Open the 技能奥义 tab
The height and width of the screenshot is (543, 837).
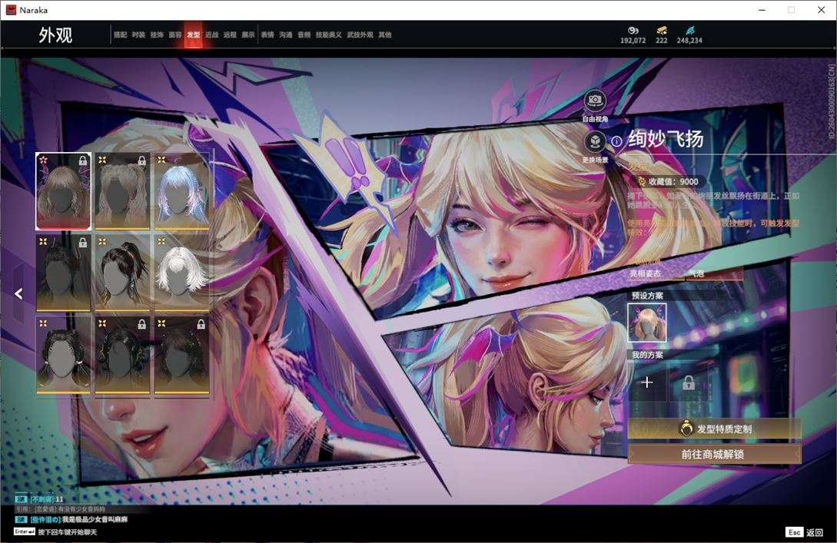[x=328, y=35]
